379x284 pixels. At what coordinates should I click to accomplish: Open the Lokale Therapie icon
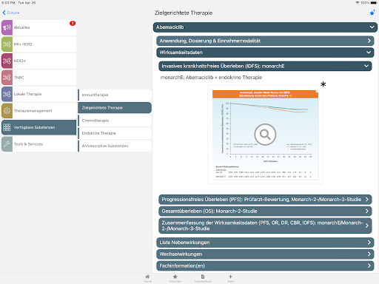point(7,94)
